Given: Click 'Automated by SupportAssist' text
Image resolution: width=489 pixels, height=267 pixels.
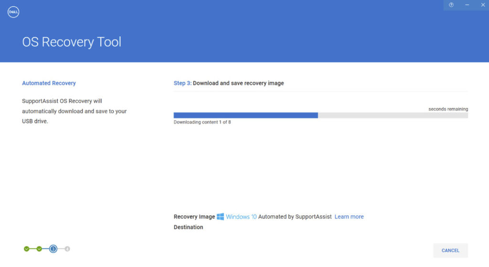Looking at the screenshot, I should pos(295,217).
